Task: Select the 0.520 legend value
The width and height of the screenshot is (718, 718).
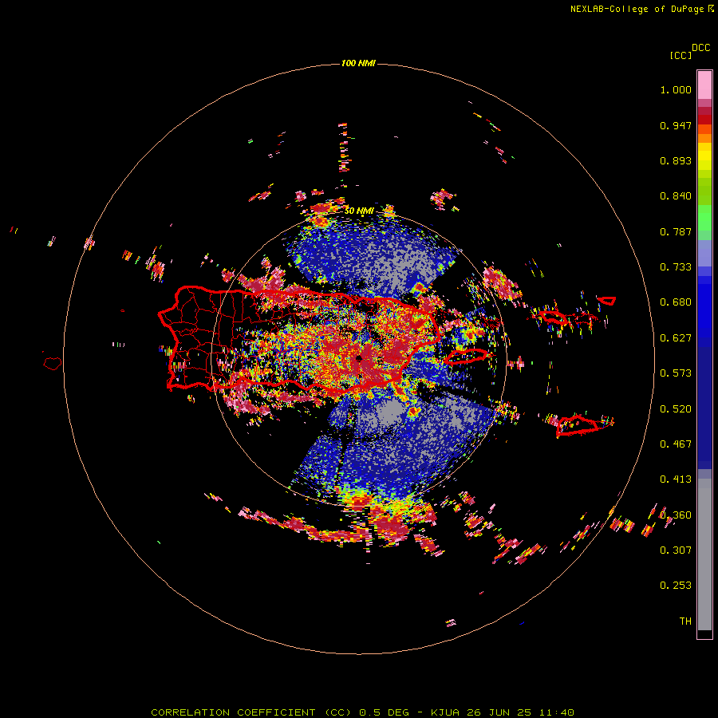Action: (676, 409)
